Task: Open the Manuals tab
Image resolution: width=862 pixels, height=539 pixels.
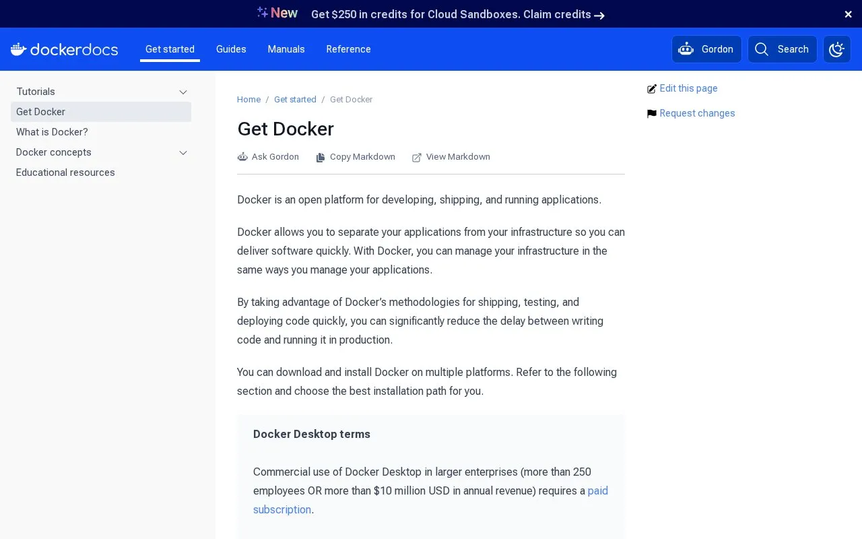Action: click(286, 49)
